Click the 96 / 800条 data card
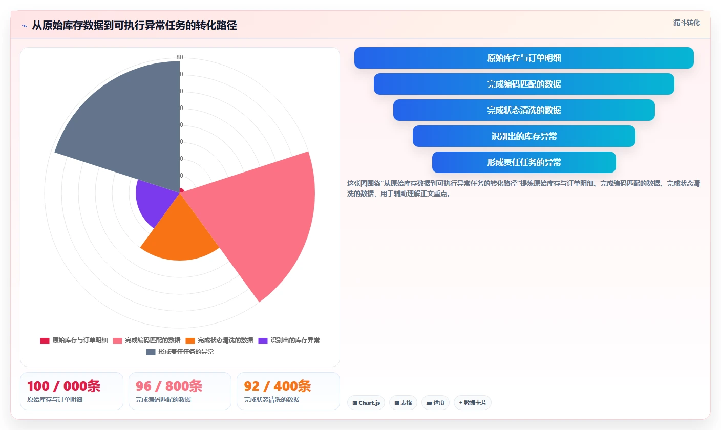721x430 pixels. tap(180, 391)
